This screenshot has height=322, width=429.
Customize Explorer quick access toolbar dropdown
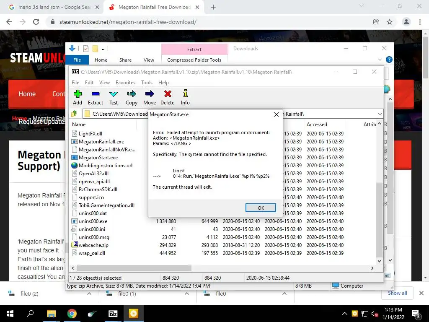103,49
